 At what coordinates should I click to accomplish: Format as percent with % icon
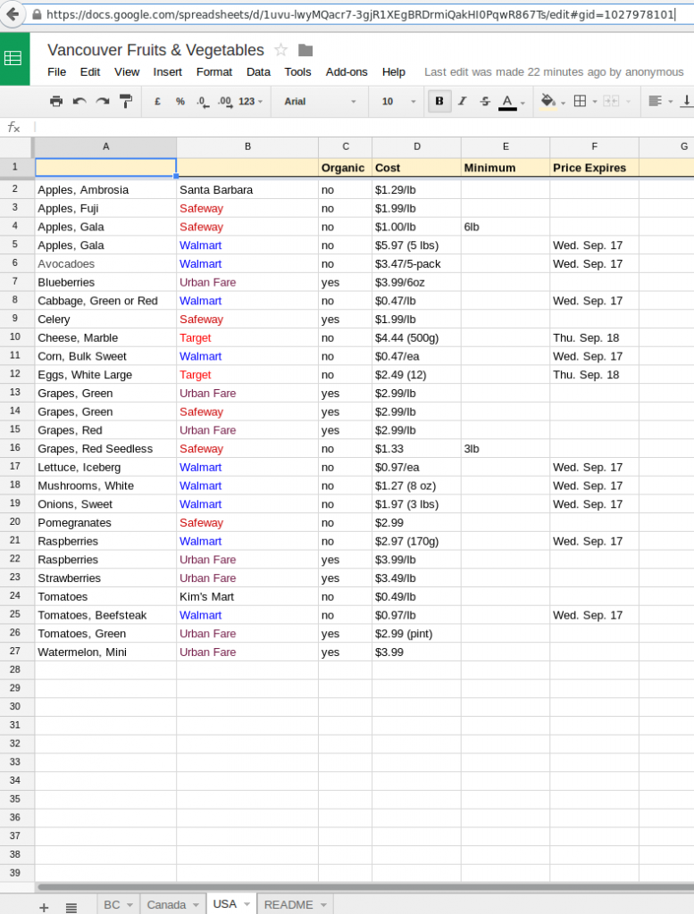tap(180, 102)
